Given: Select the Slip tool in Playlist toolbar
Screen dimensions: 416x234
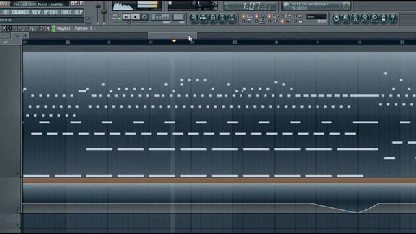Looking at the screenshot, I should click(x=26, y=29).
